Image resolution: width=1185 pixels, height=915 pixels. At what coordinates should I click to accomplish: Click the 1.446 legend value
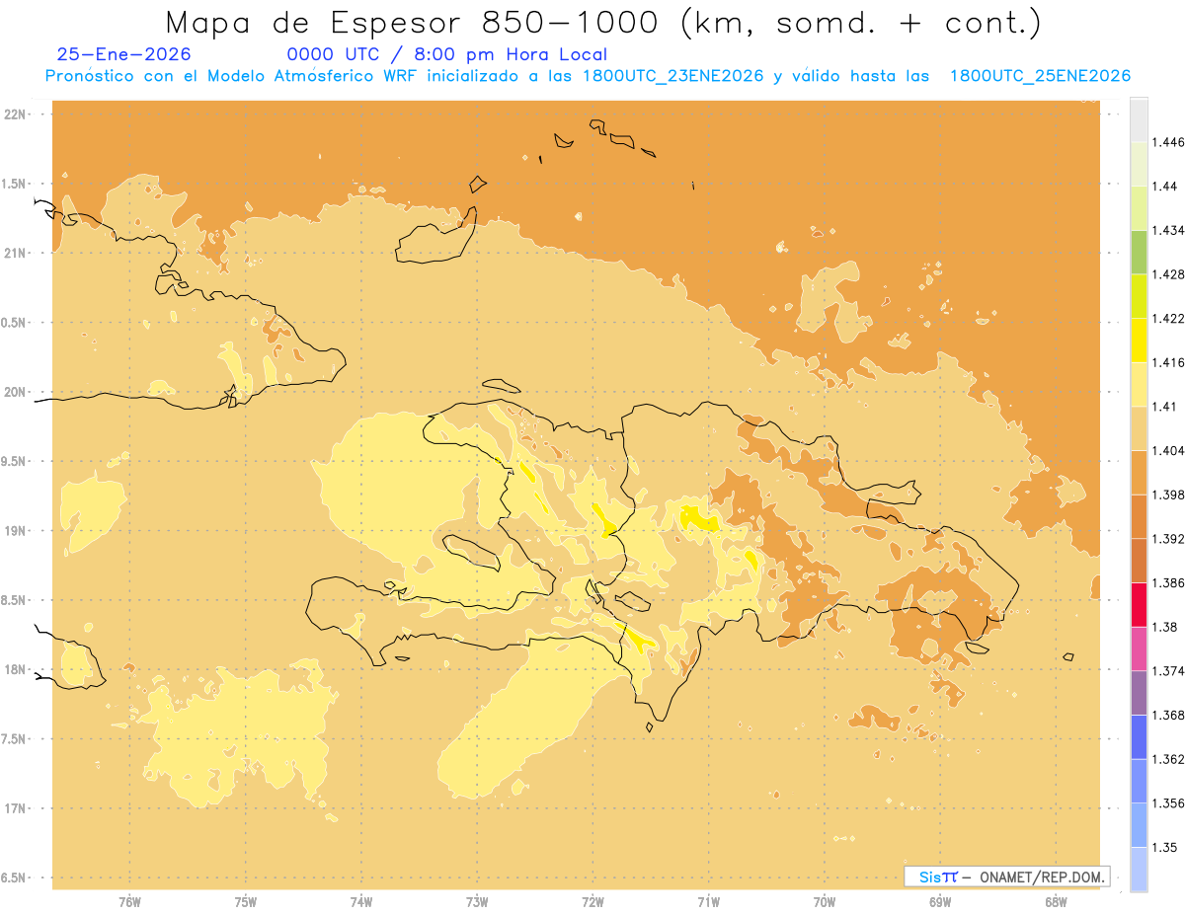click(1166, 142)
